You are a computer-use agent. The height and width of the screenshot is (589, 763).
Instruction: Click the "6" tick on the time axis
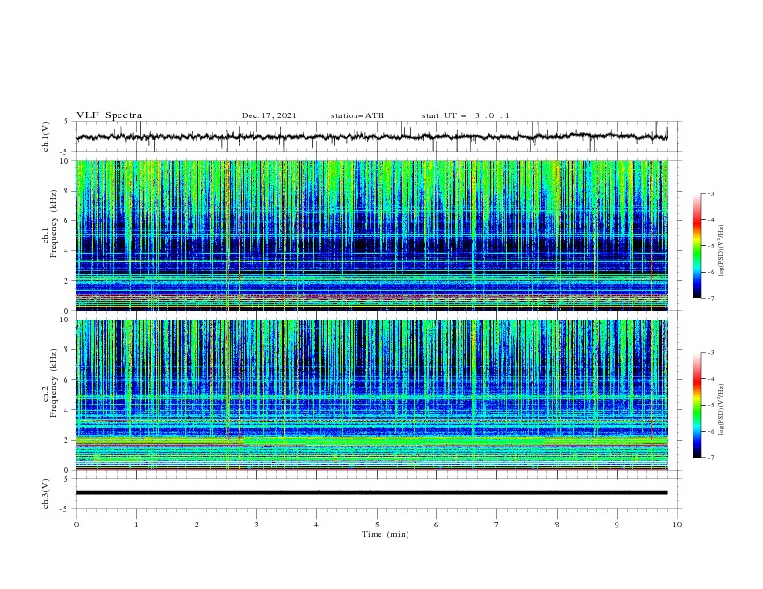(436, 525)
